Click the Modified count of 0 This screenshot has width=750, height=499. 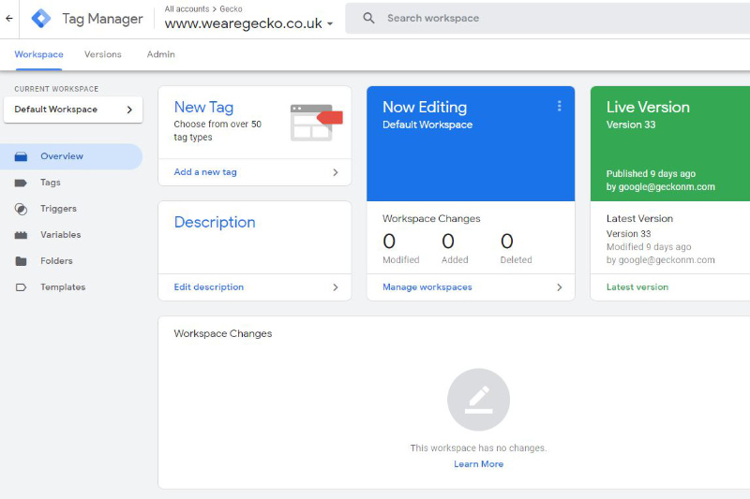389,242
